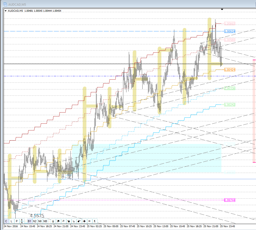Toggle the N6 button
The height and width of the screenshot is (230, 256).
40,221
